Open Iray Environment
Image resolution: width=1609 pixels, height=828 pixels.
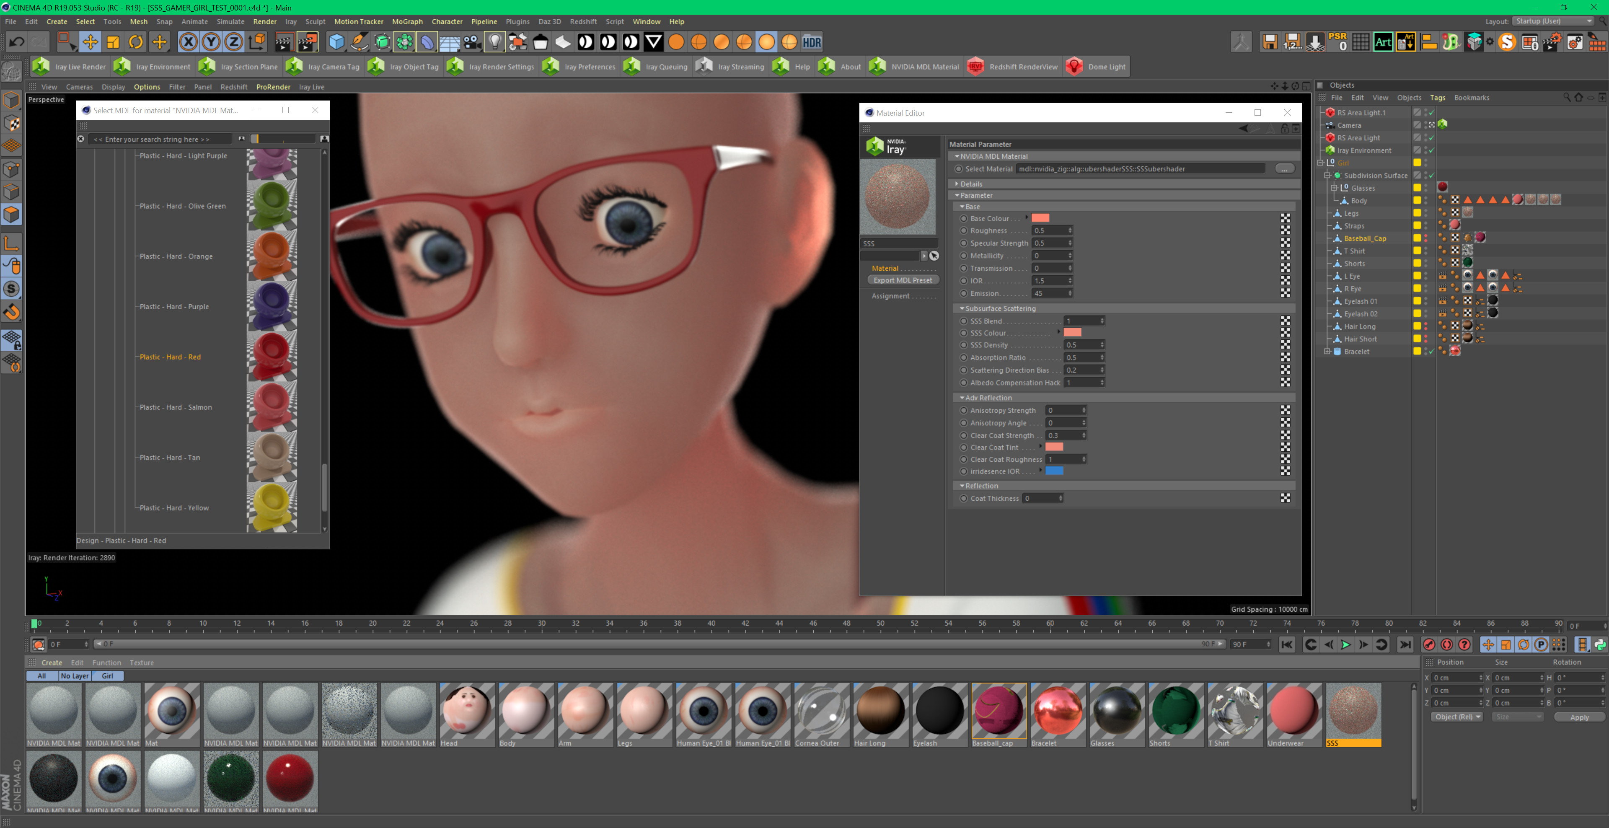[153, 67]
